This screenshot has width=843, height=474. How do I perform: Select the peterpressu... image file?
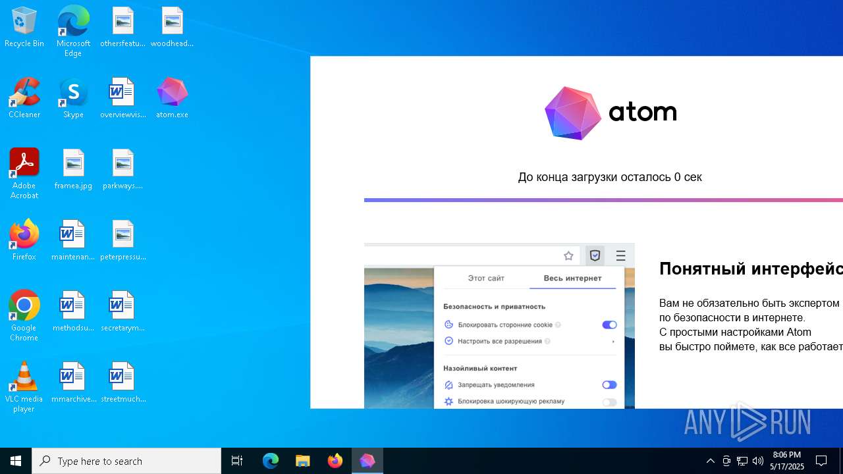122,241
